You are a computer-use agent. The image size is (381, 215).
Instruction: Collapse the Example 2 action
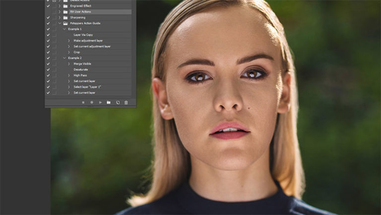tap(64, 58)
